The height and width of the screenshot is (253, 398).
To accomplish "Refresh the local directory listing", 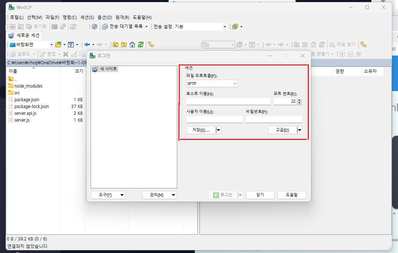I will 141,44.
